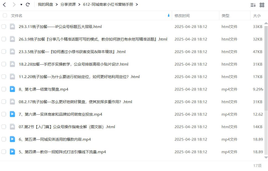Check the box for 08.2.17桃子加餐 file
This screenshot has width=268, height=171.
click(4, 102)
